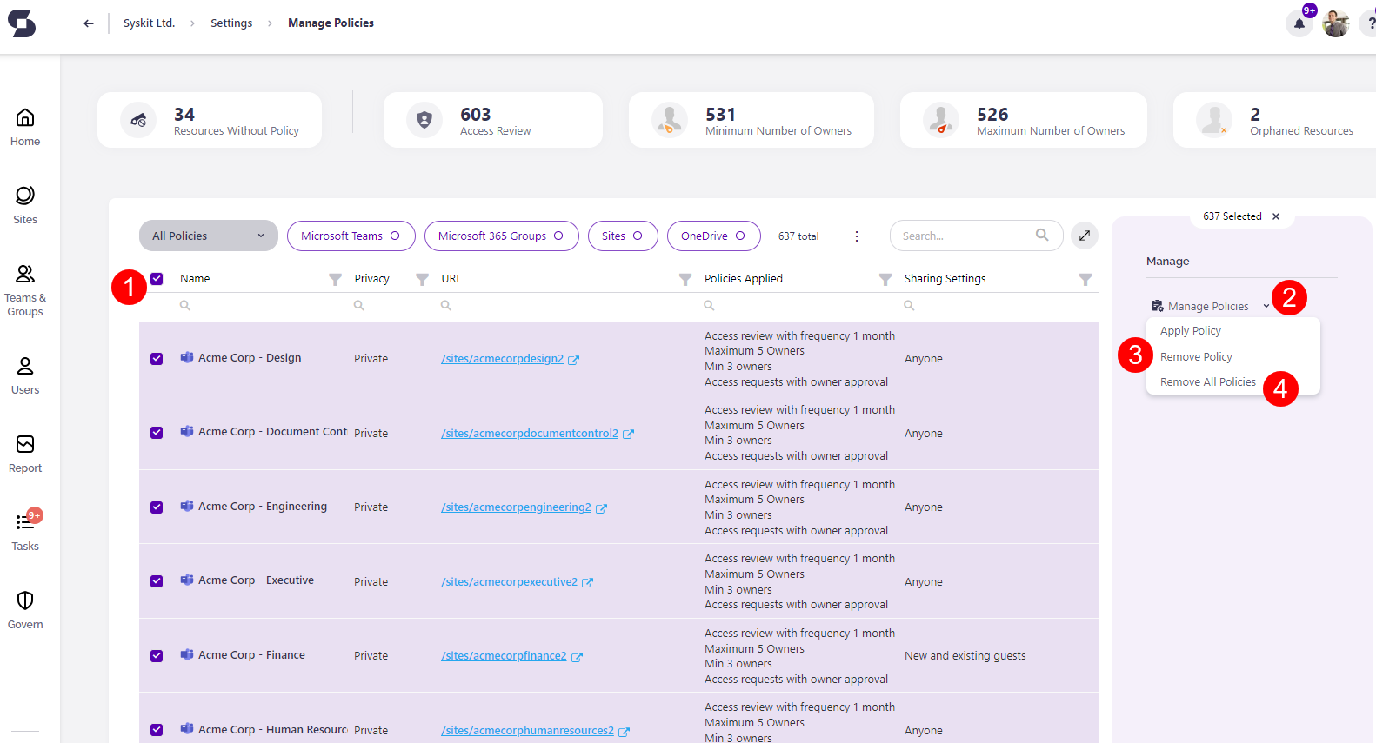Image resolution: width=1376 pixels, height=743 pixels.
Task: Click the Search input field
Action: click(x=965, y=236)
